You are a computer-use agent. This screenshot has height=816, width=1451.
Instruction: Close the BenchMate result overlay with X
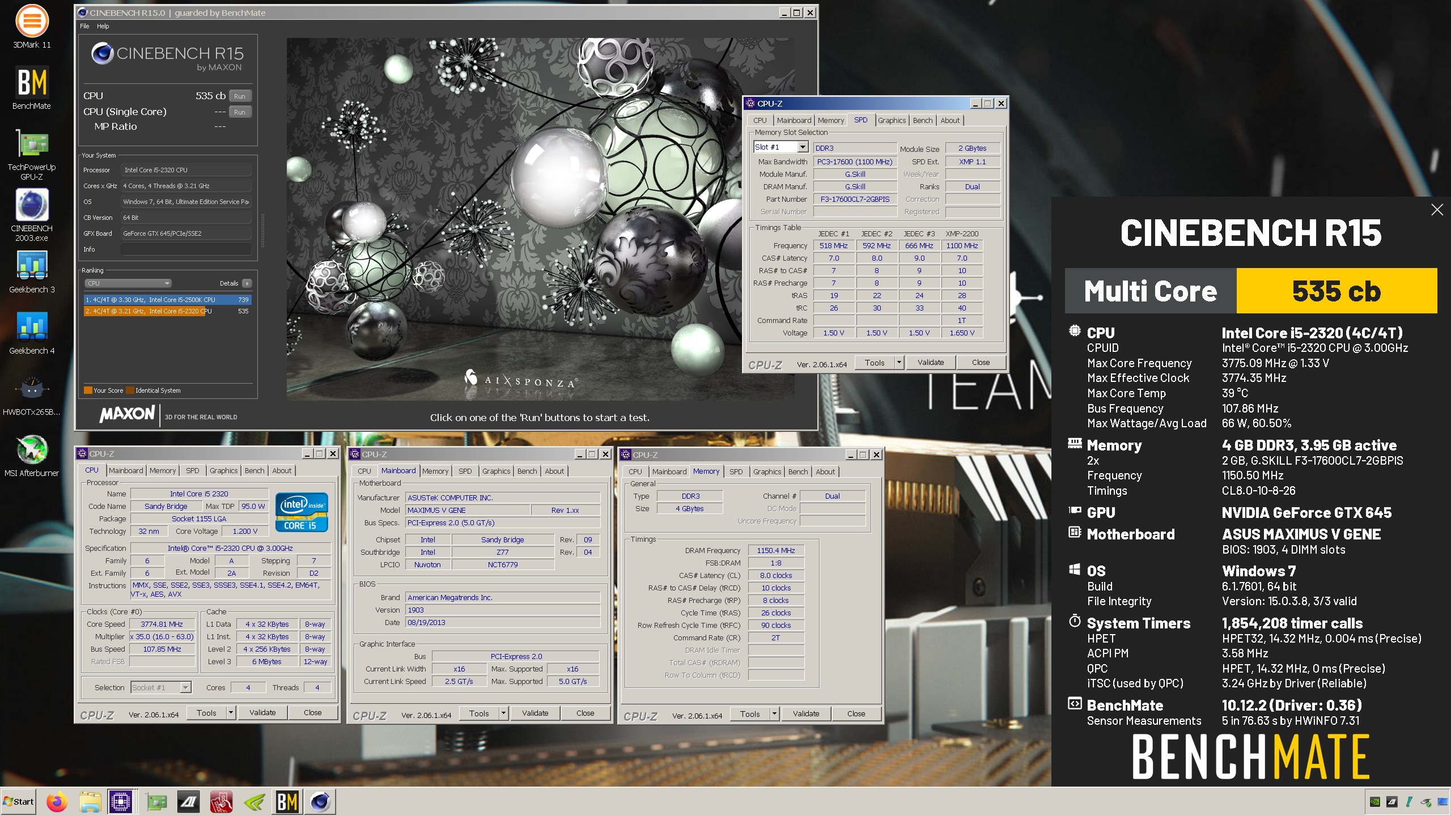point(1437,210)
